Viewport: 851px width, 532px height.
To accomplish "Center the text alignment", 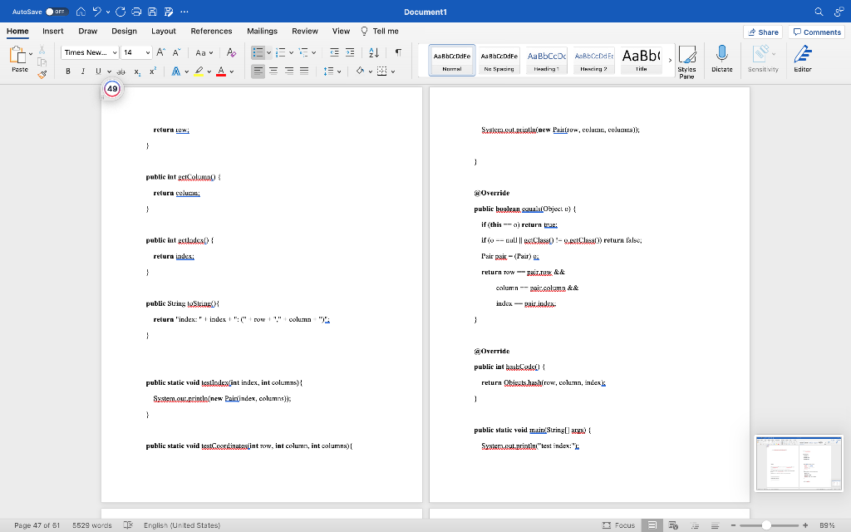I will (x=273, y=71).
